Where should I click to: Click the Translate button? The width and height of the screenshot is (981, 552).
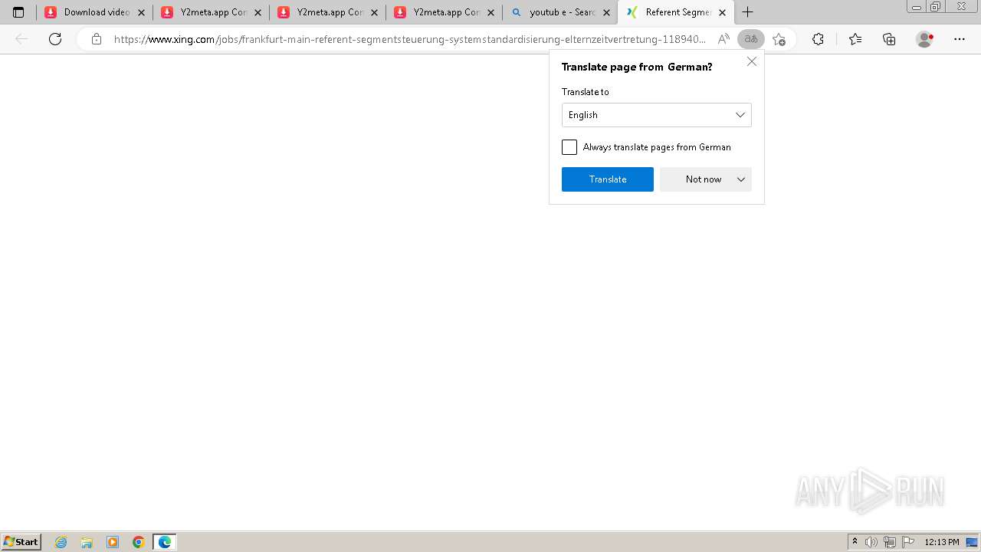tap(608, 179)
